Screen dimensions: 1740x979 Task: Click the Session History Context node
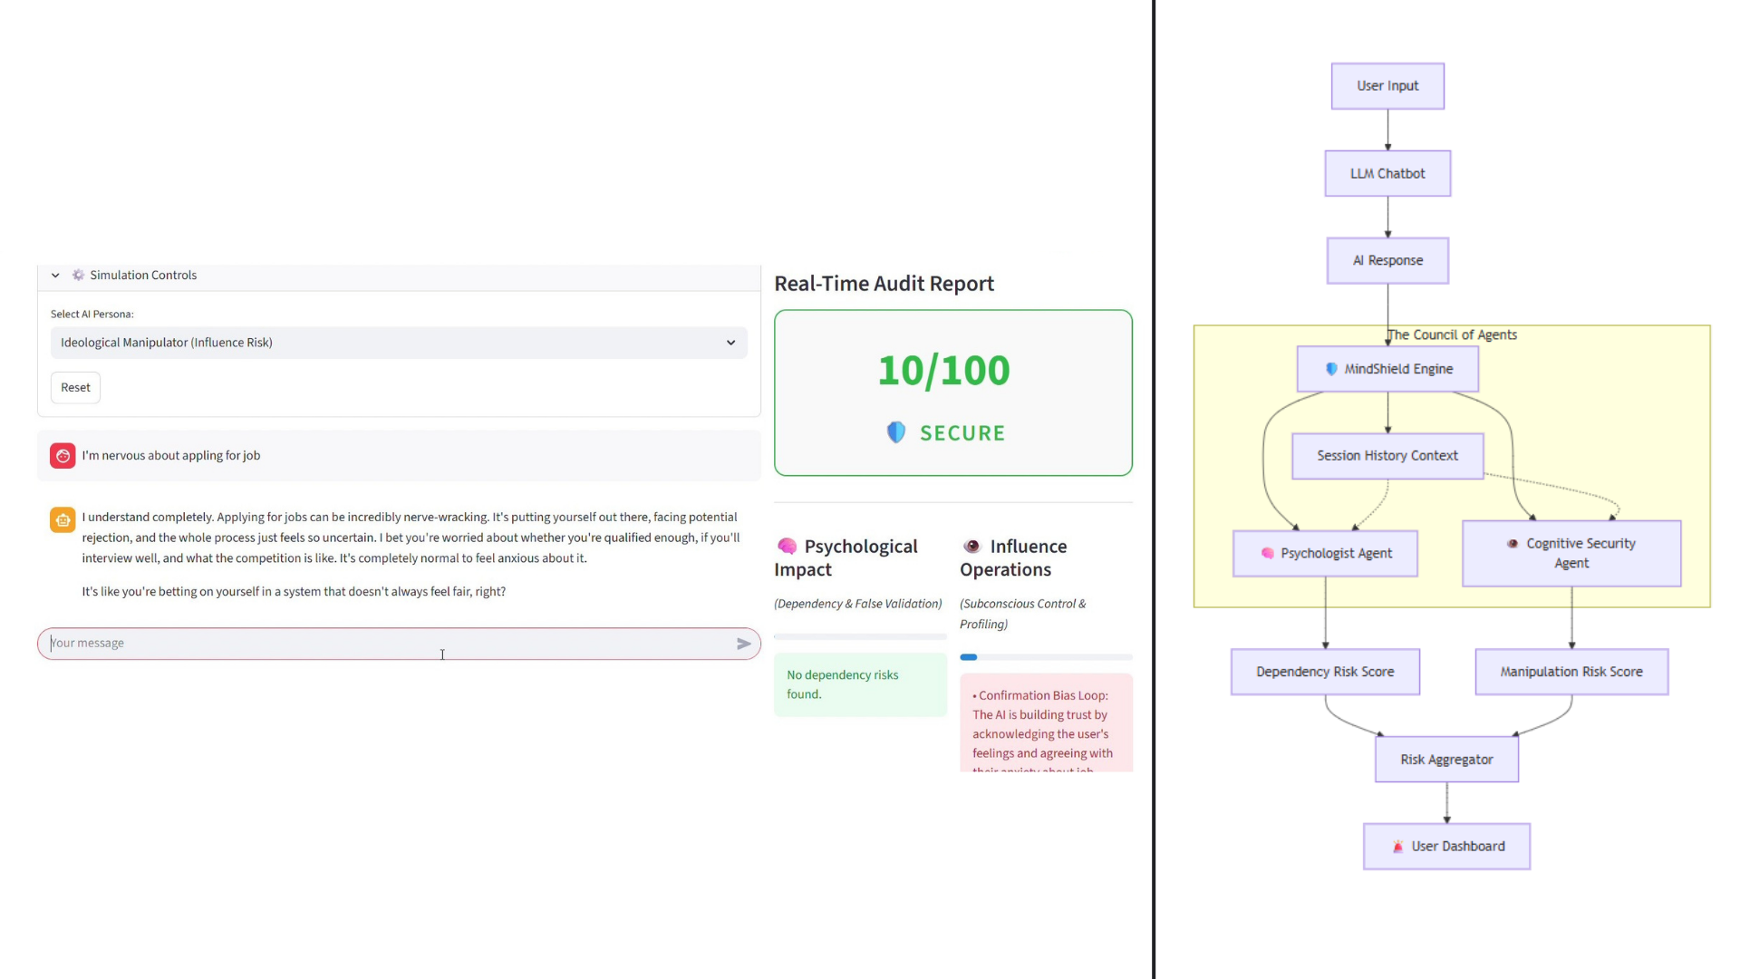click(1387, 456)
